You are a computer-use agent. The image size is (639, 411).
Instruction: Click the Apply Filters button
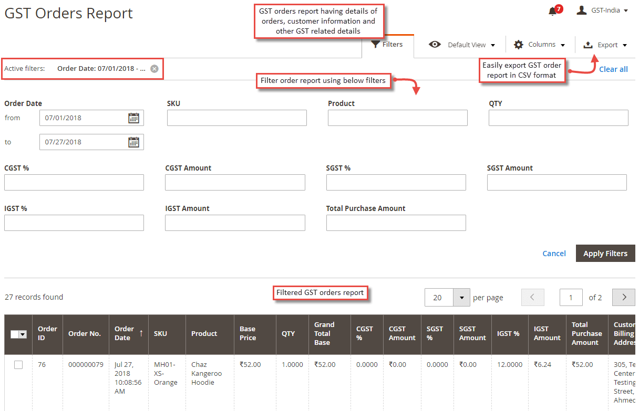[x=605, y=253]
